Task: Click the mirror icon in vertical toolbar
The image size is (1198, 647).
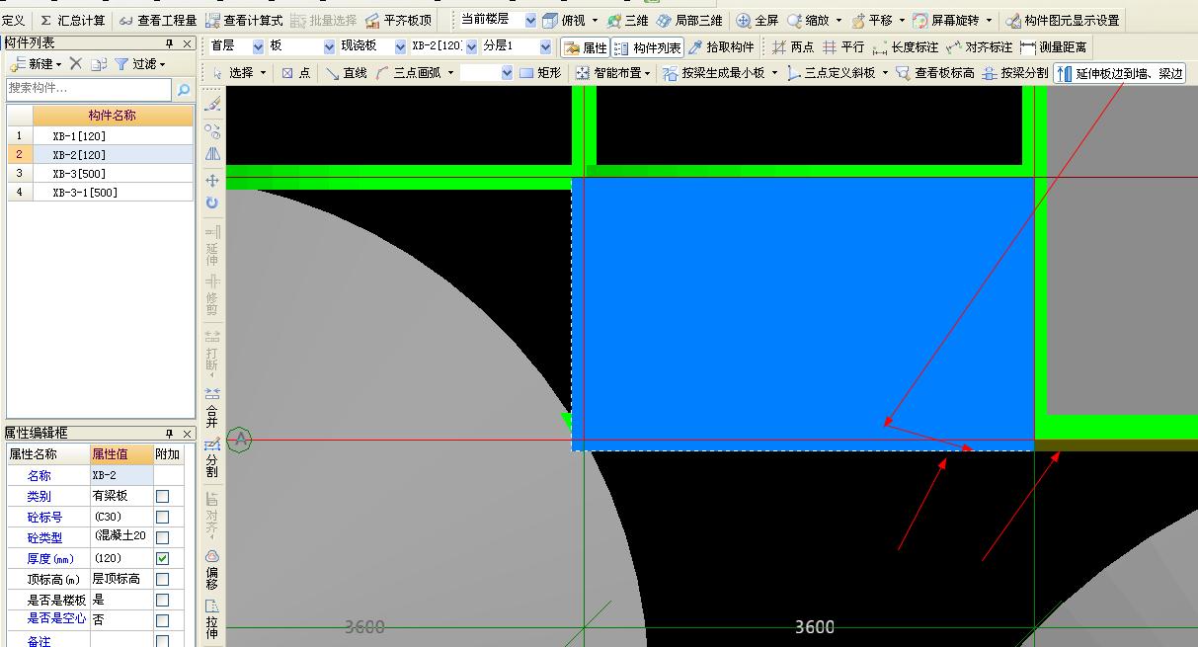Action: (212, 154)
